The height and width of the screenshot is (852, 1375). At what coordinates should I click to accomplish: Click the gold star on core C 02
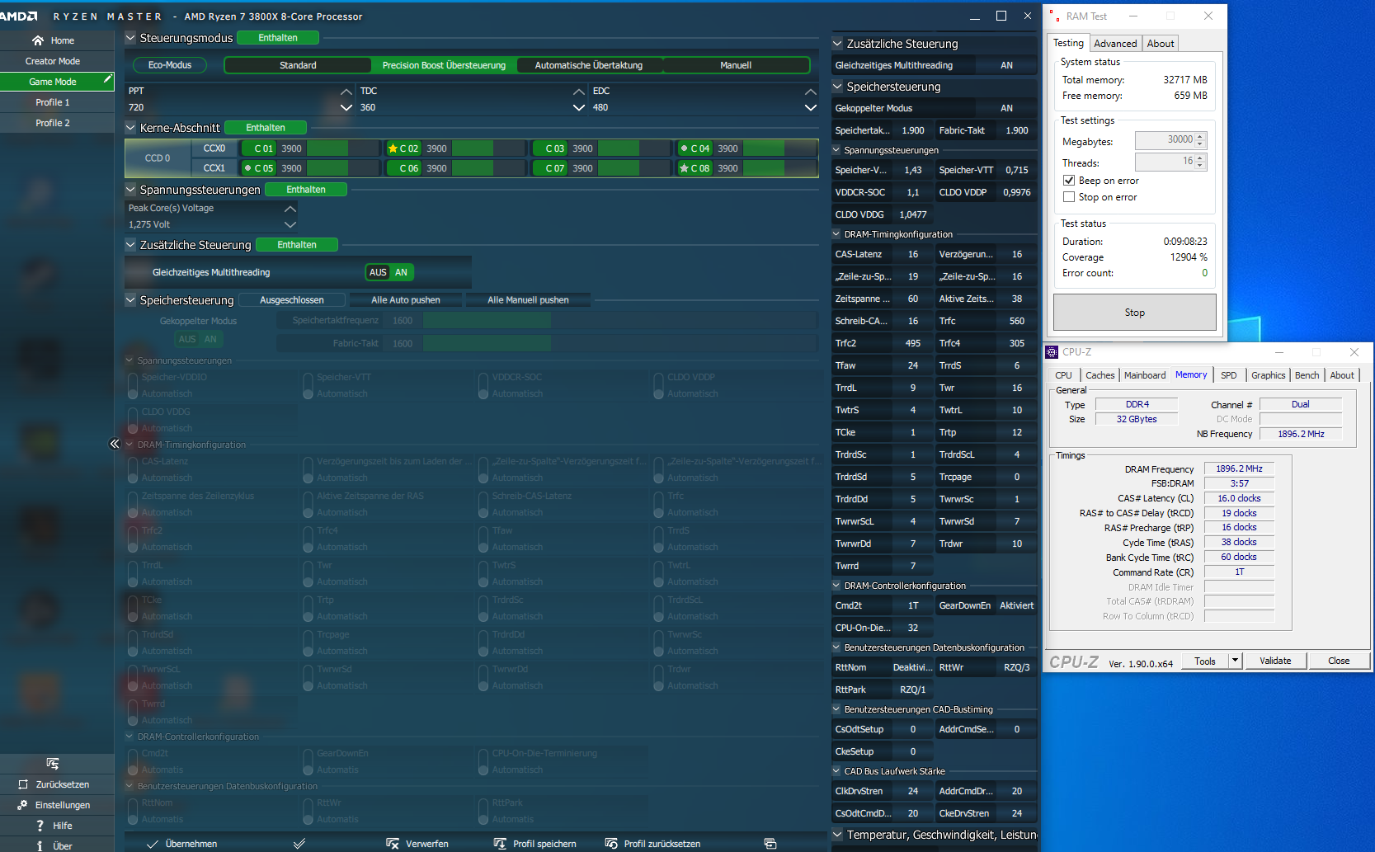click(393, 148)
